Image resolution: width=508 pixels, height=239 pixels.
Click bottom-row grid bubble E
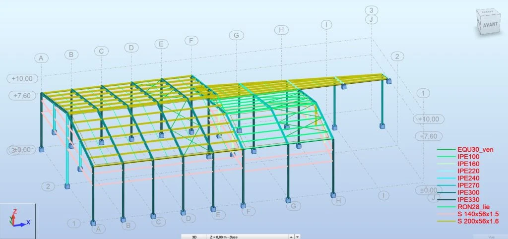pos(218,215)
